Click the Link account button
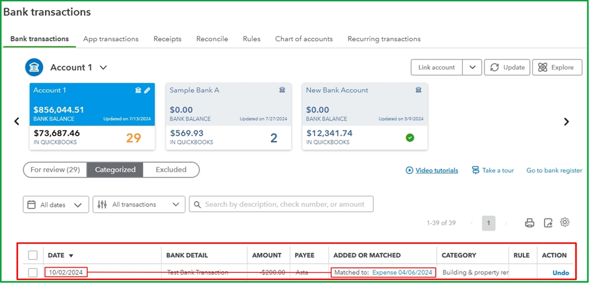Viewport: 589px width, 283px height. click(437, 67)
